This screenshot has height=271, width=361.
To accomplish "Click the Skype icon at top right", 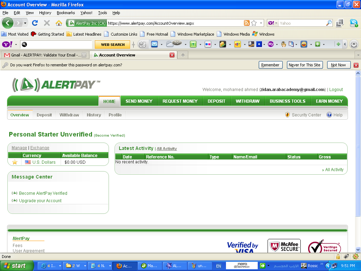I will pos(353,23).
